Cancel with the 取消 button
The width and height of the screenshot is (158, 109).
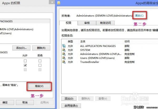25,102
